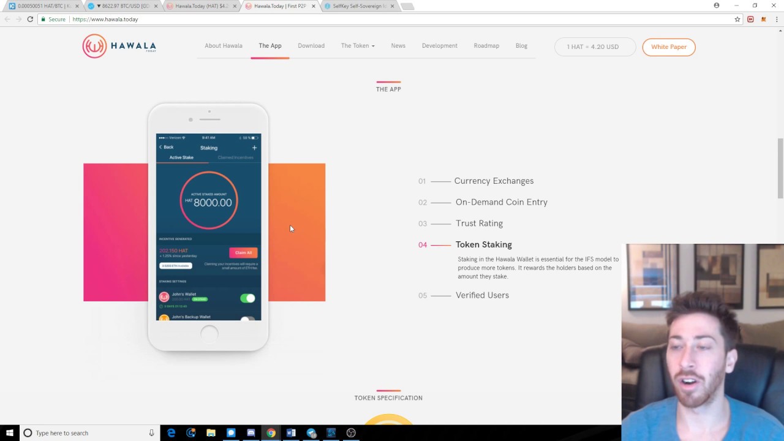Screen dimensions: 784x441
Task: Open Microsoft Edge from the taskbar
Action: pyautogui.click(x=171, y=433)
